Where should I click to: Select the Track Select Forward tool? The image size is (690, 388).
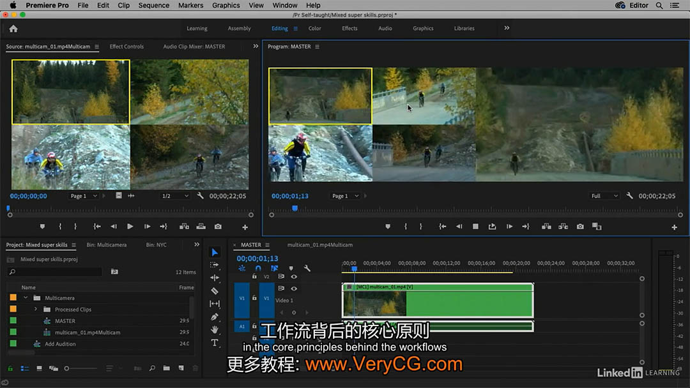coord(215,265)
